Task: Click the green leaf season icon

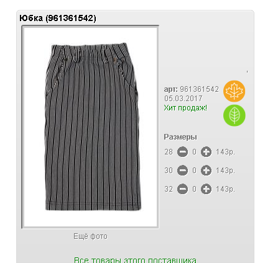Action: pos(234,115)
